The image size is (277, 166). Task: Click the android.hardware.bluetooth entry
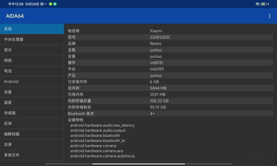click(95, 135)
